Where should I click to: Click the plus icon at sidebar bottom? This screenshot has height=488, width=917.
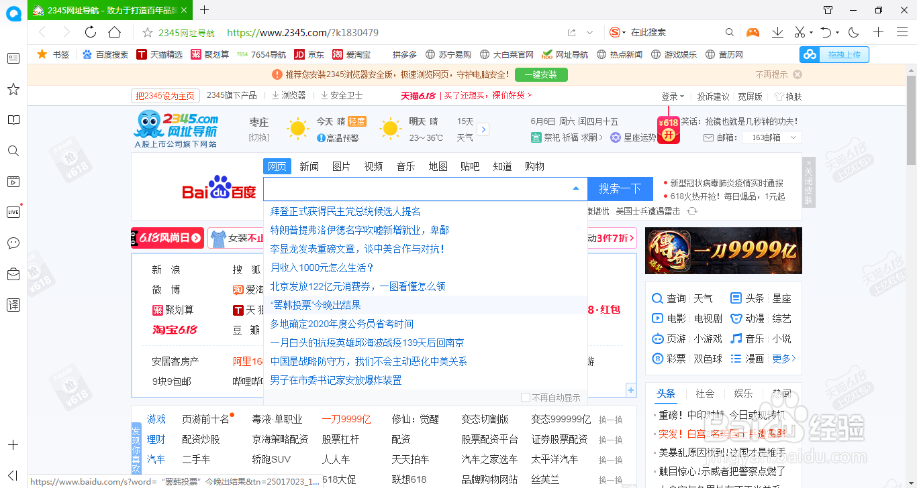[x=13, y=444]
